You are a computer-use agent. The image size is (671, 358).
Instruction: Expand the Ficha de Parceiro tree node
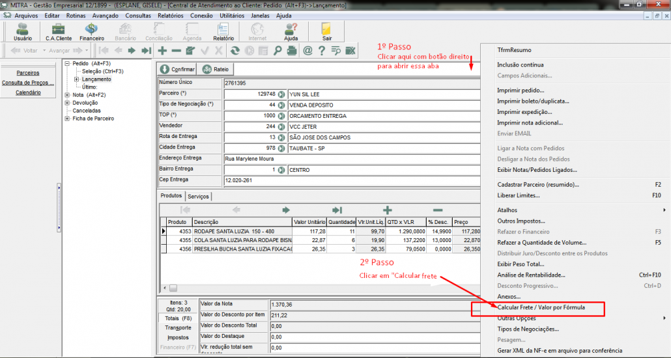tap(68, 118)
